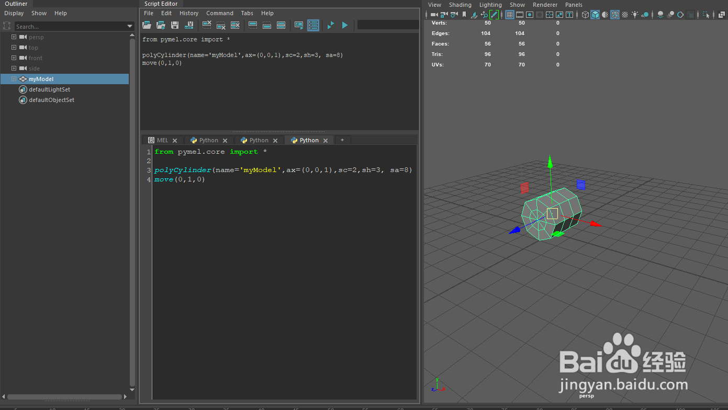
Task: Click the Clear History icon
Action: (x=207, y=25)
